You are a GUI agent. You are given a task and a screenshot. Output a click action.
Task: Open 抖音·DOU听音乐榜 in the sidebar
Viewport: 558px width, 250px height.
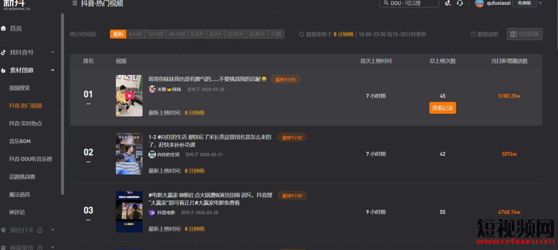tap(31, 159)
